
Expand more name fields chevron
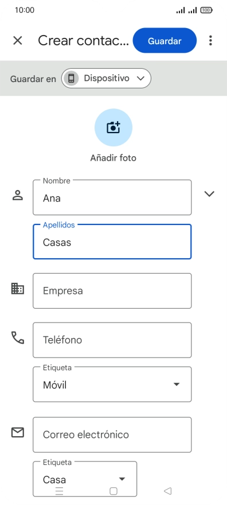[209, 193]
